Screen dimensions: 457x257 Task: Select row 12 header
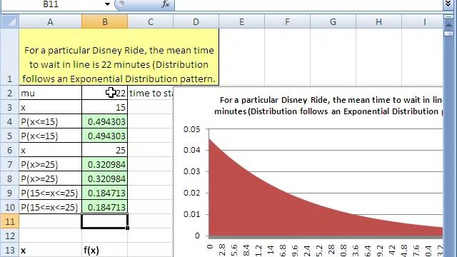[9, 236]
